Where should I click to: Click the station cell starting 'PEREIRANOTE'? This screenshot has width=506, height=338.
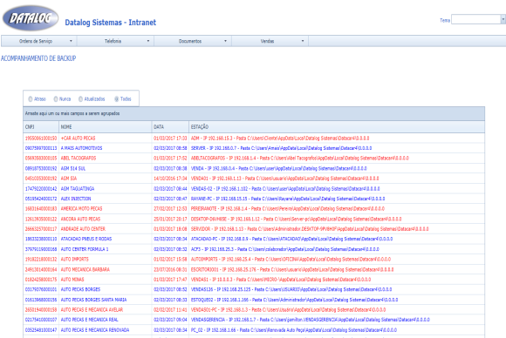337,209
